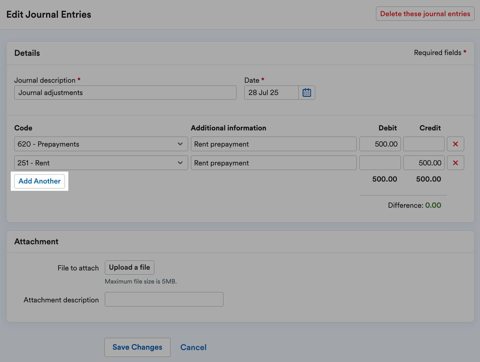Click the Credit field showing 500.00
The width and height of the screenshot is (480, 362).
point(424,162)
